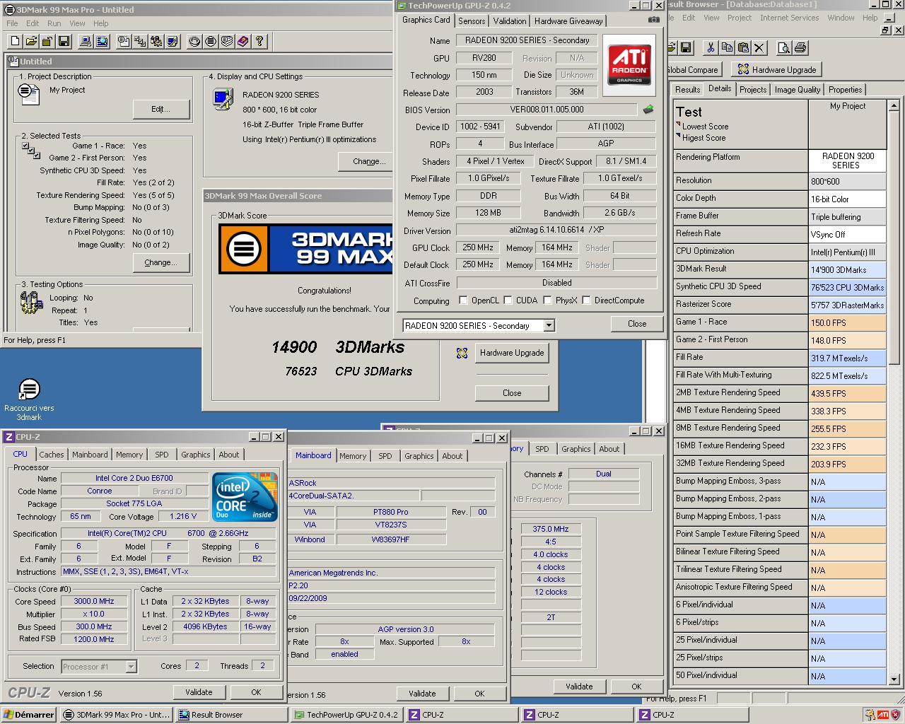The height and width of the screenshot is (724, 905).
Task: Click the Open folder icon in 3DMark toolbar
Action: click(31, 41)
